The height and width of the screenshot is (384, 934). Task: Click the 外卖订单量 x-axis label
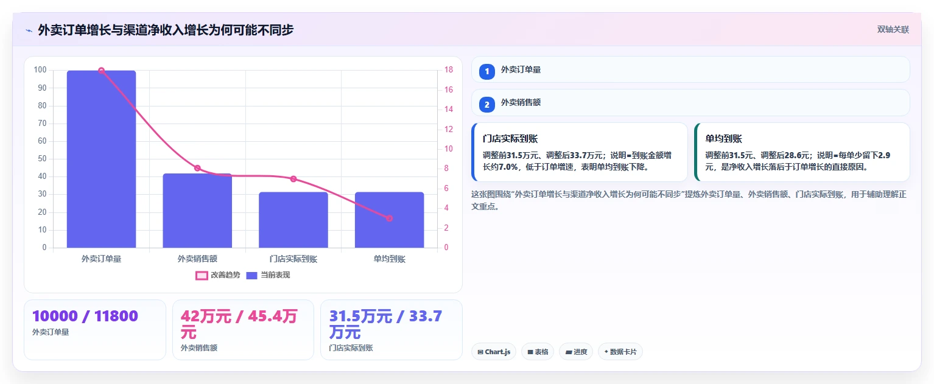[x=101, y=259]
